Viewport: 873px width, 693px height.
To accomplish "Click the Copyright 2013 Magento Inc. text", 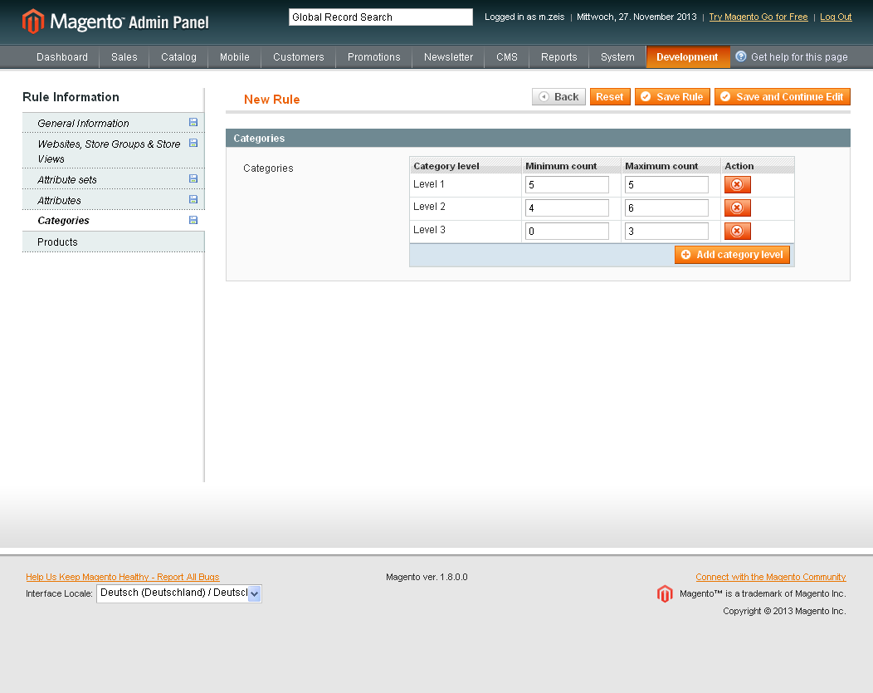I will (x=784, y=611).
